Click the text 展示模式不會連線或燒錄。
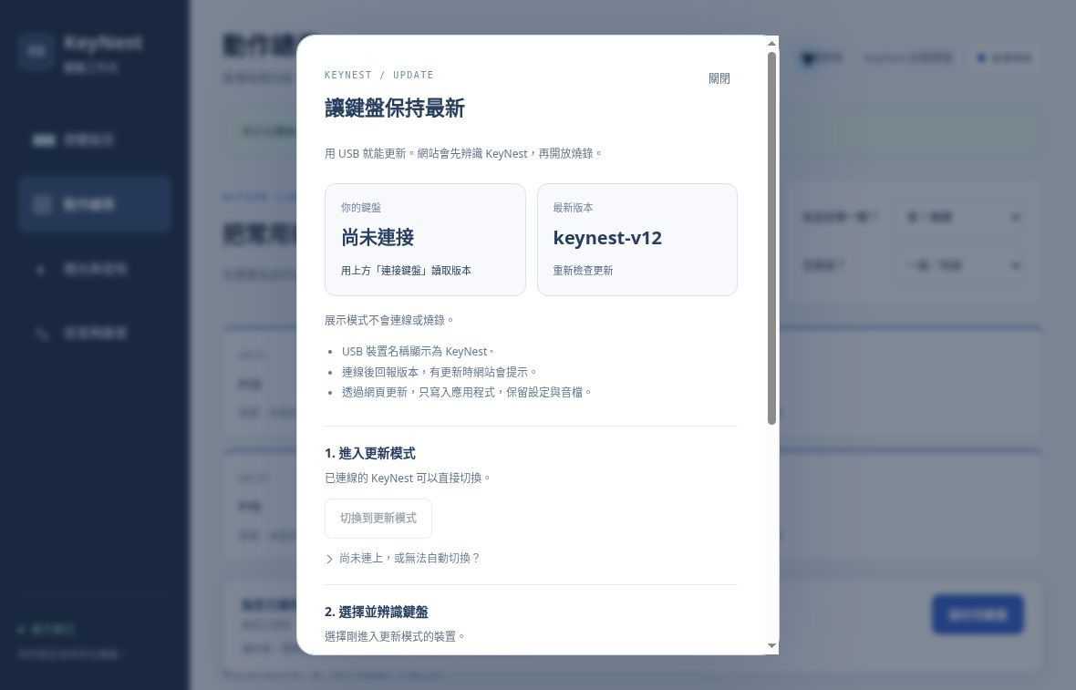Viewport: 1076px width, 690px height. pos(389,320)
